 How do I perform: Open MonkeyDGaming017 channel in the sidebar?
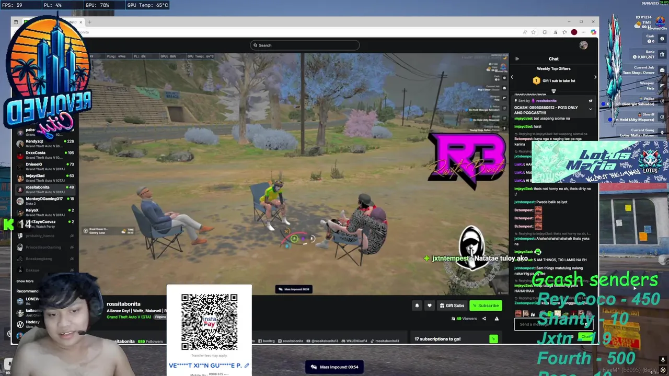pos(46,201)
